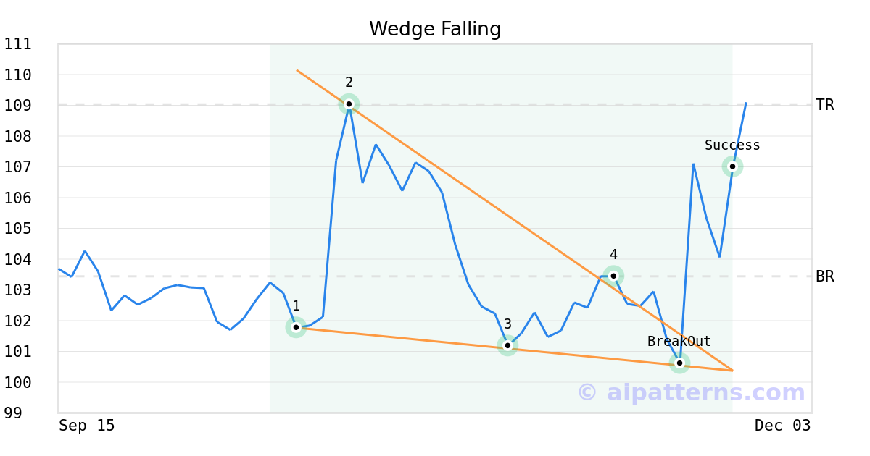Image resolution: width=870 pixels, height=456 pixels.
Task: Click the 'Sep 15' start date label
Action: coord(87,426)
